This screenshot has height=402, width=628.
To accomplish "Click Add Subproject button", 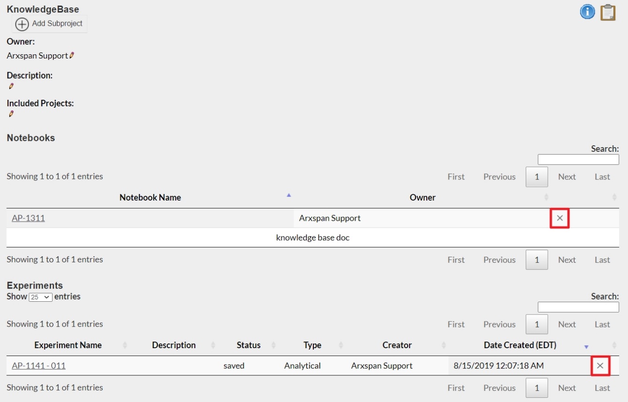I will coord(49,23).
